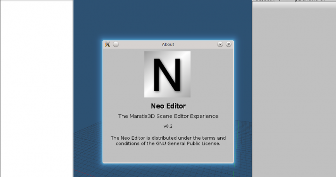The image size is (336, 177).
Task: Click the About dialog title bar
Action: pyautogui.click(x=168, y=44)
